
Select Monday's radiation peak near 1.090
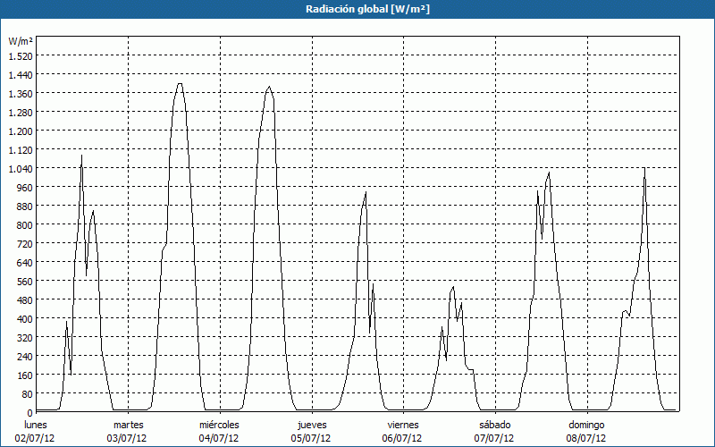tap(81, 156)
